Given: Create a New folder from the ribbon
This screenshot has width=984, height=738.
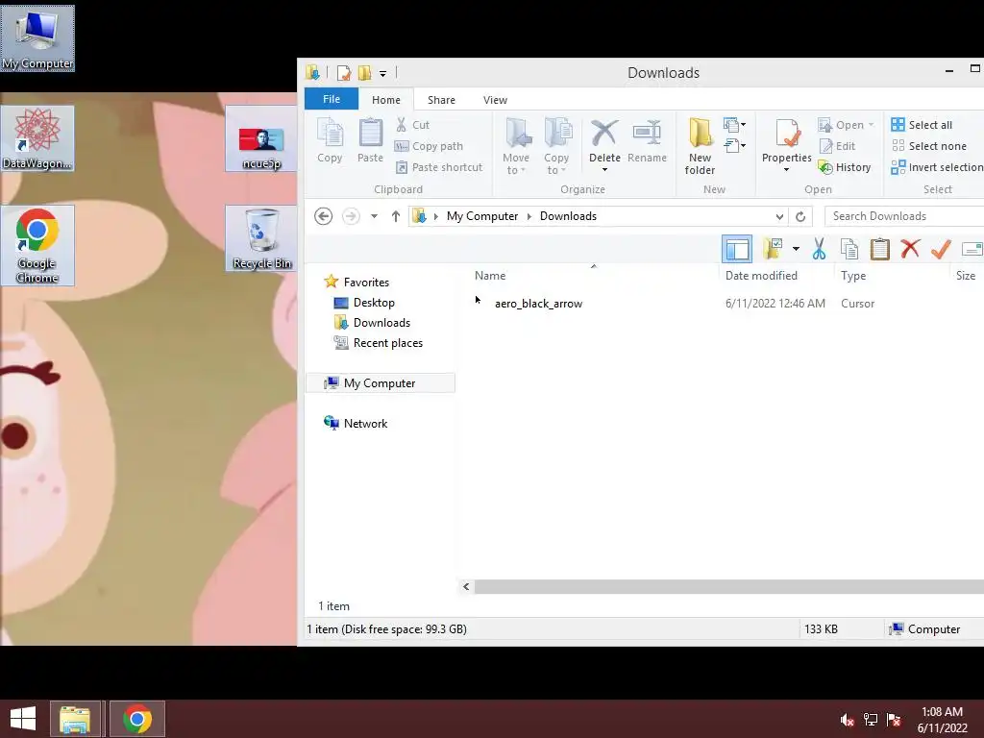Looking at the screenshot, I should pos(700,147).
